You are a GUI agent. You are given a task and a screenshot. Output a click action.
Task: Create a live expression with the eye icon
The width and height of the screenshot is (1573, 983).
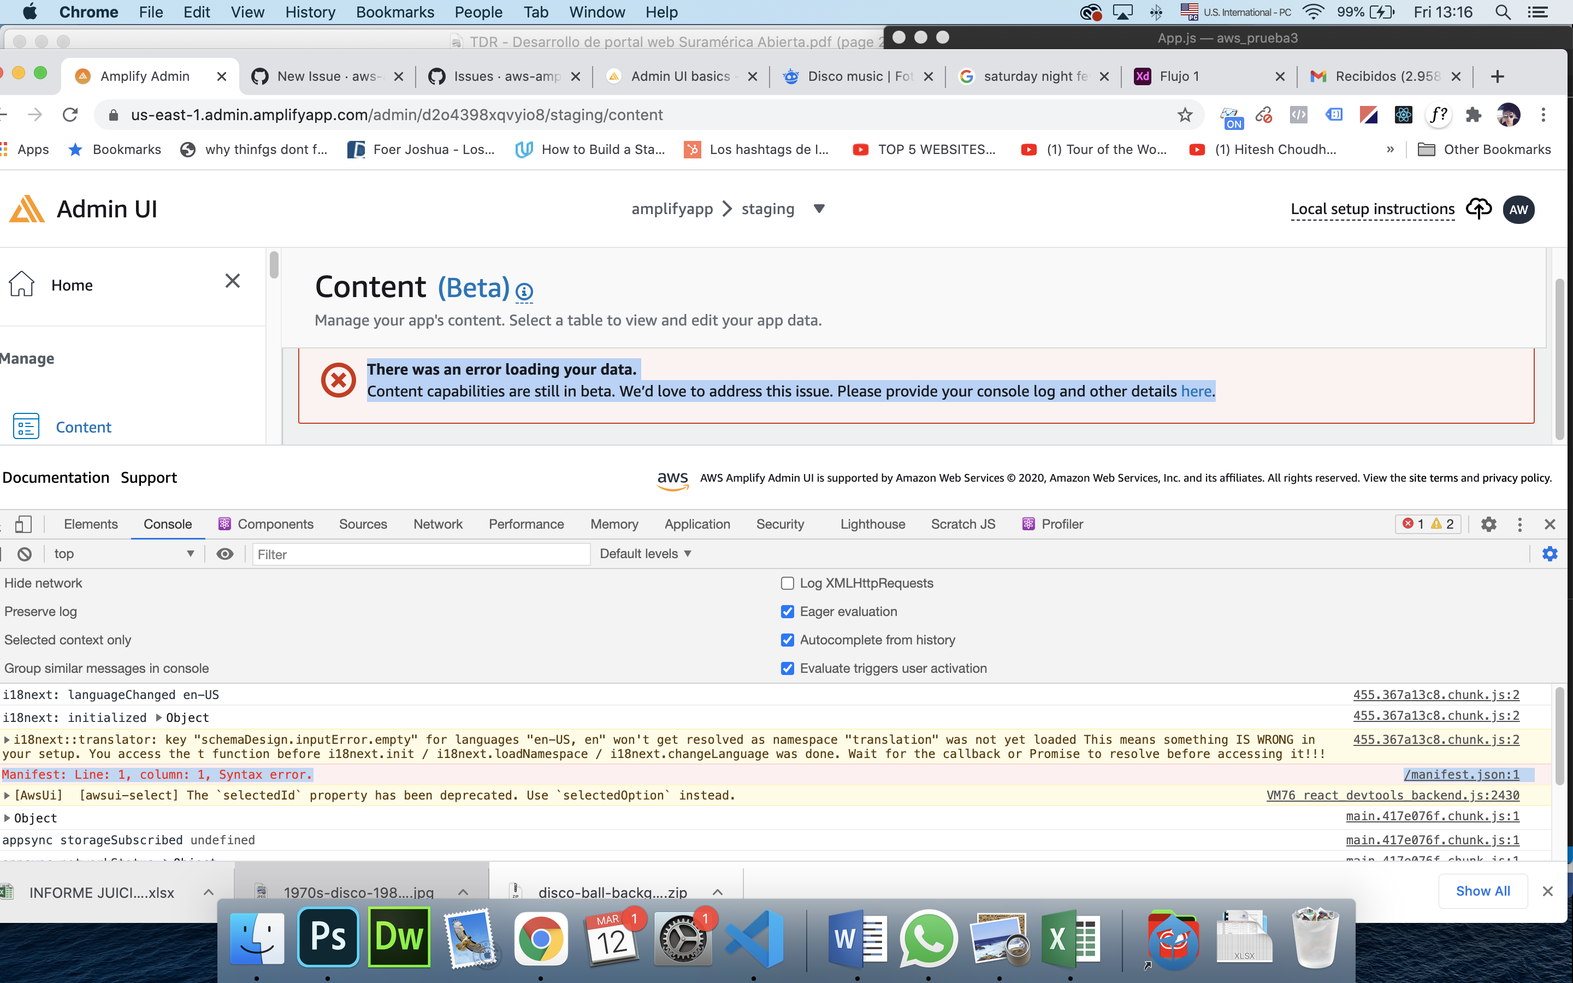click(x=224, y=554)
